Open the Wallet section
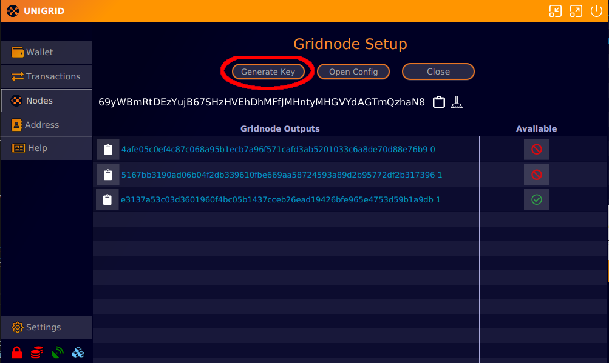This screenshot has height=363, width=609. coord(47,52)
